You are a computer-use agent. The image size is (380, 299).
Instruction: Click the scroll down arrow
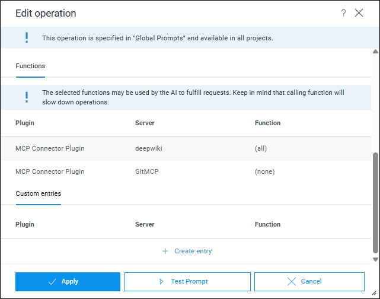[375, 259]
